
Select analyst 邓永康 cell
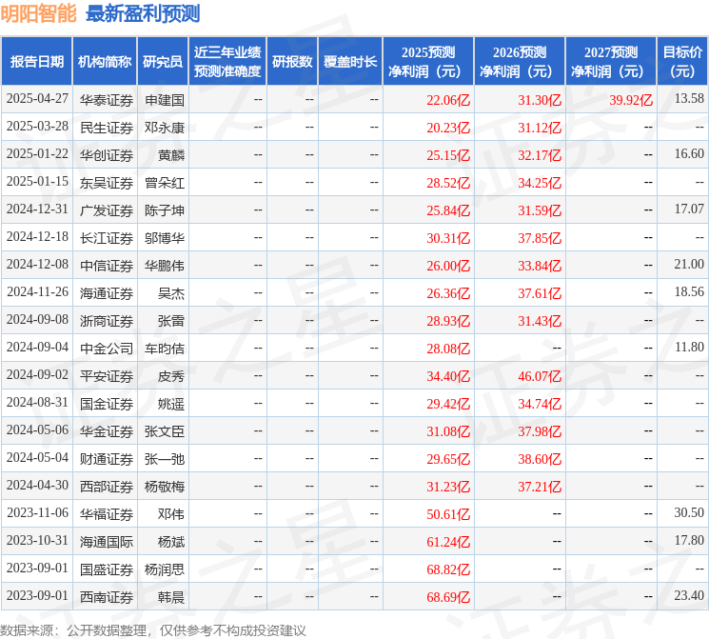[x=164, y=128]
